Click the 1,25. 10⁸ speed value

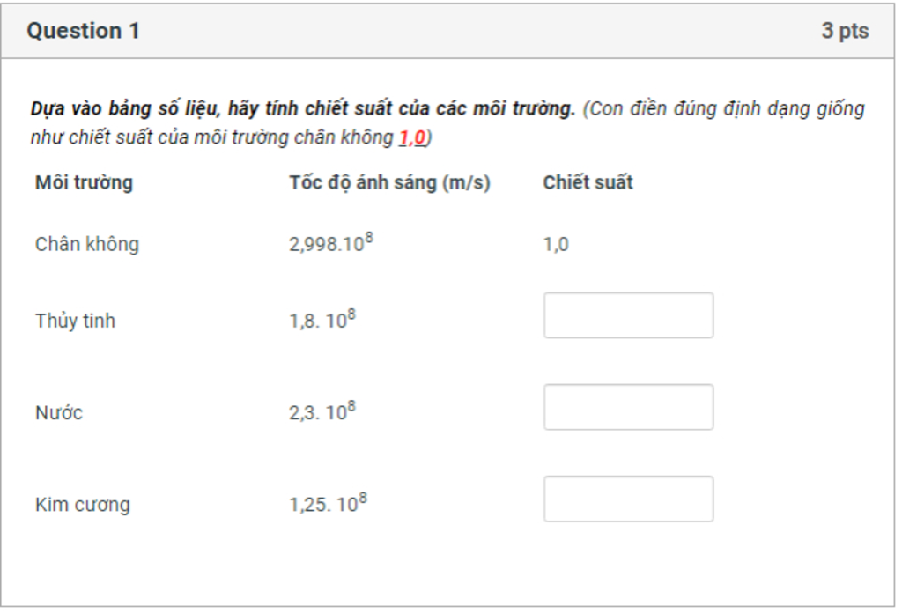328,503
